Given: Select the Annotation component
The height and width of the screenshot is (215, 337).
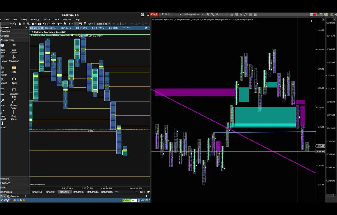Looking at the screenshot, I should click(14, 59).
